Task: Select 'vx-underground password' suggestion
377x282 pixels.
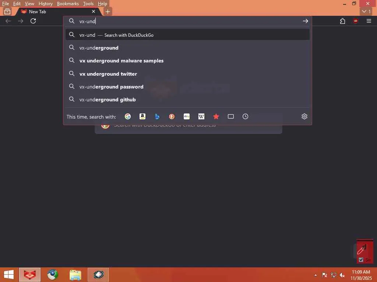Action: [187, 87]
